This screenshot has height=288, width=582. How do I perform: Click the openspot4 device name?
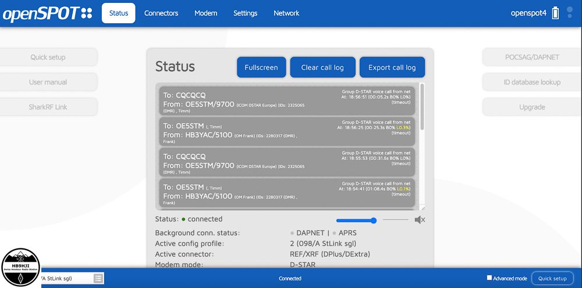click(528, 13)
